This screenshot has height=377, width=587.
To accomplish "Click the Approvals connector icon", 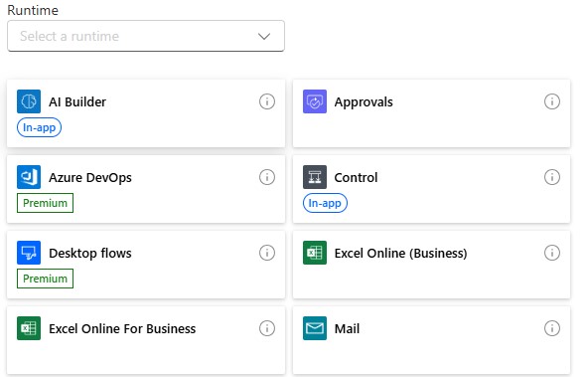I will 315,101.
